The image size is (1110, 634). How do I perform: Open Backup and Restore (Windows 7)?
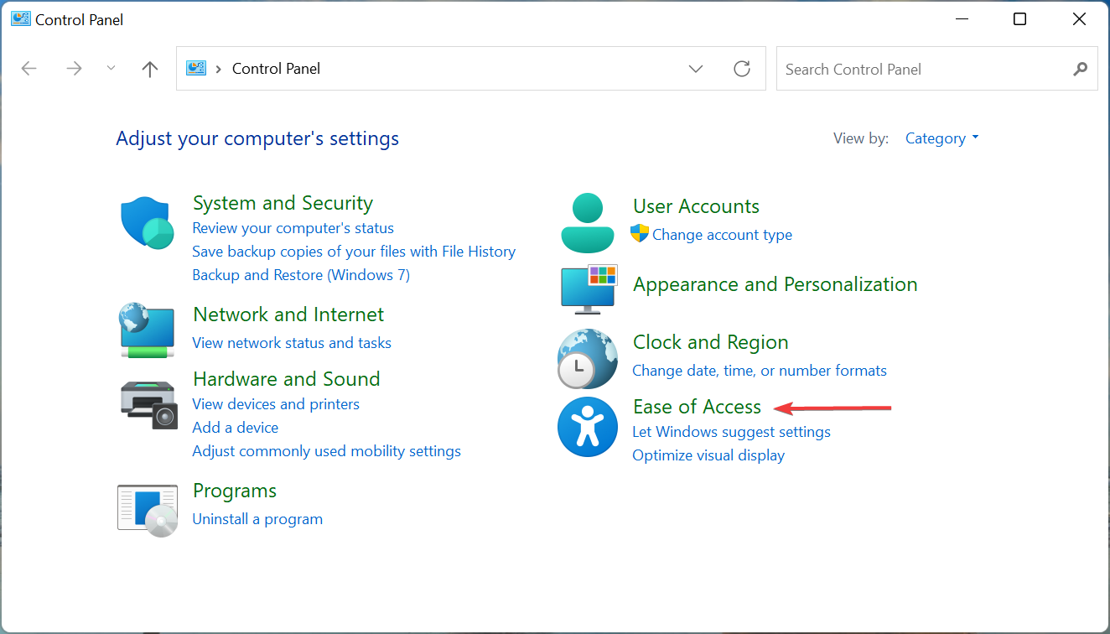301,274
